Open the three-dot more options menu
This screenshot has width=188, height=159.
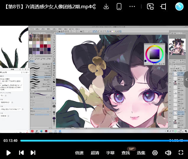132,7
